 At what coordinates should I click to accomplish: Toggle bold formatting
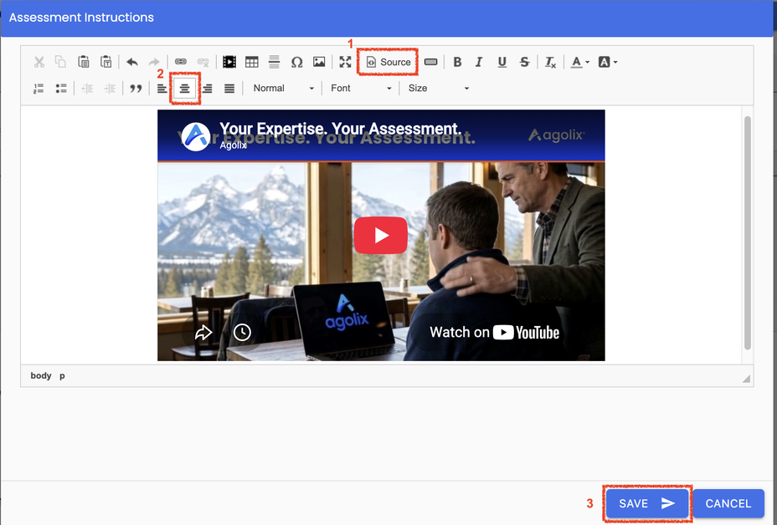[457, 62]
